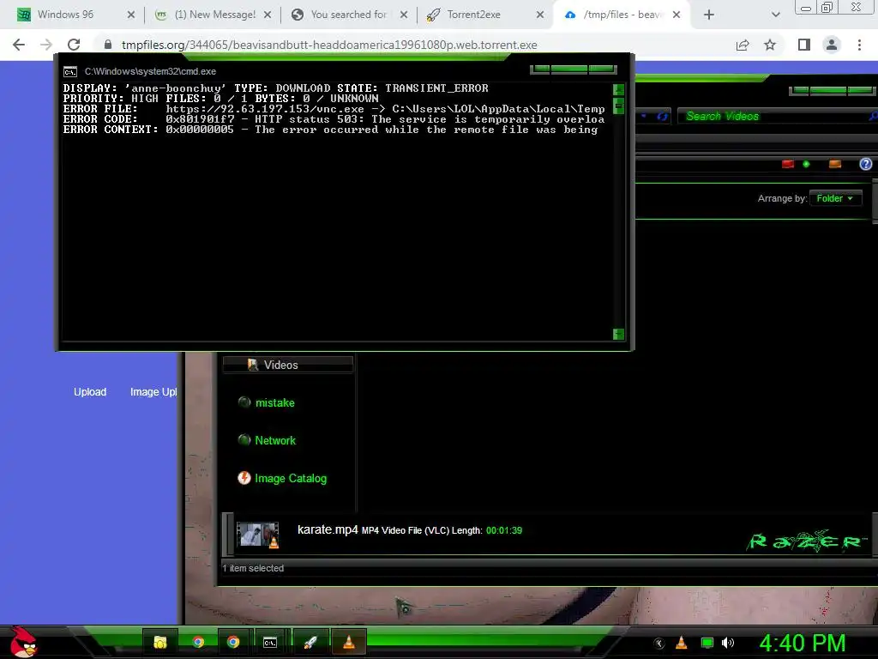
Task: Select the Videos library in sidebar
Action: tap(288, 365)
